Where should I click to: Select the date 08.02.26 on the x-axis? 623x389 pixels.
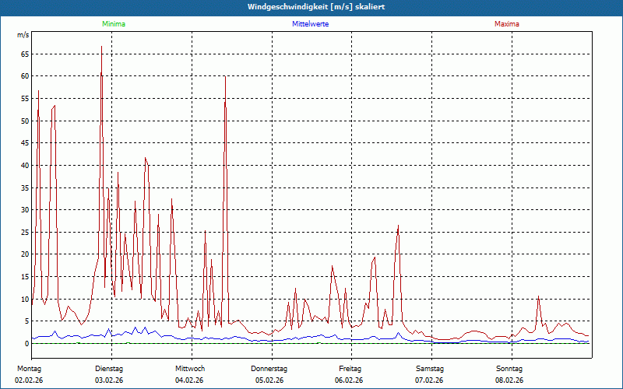[x=509, y=380]
